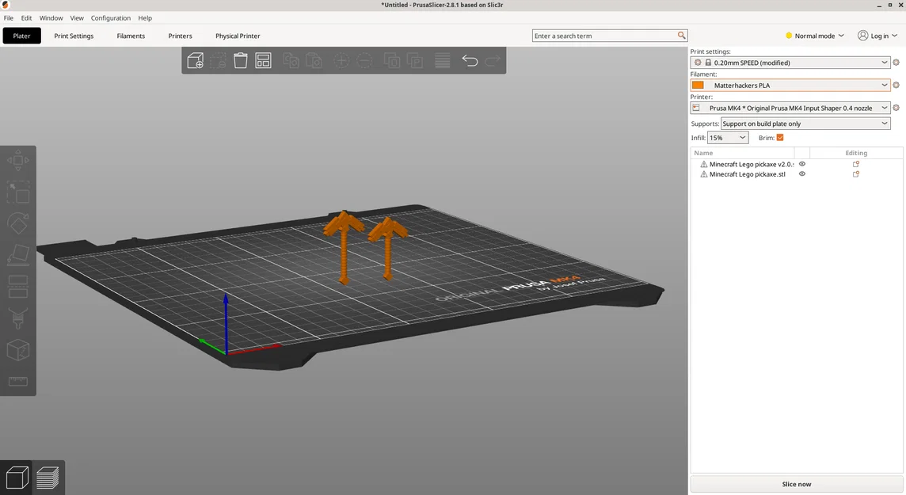Click warning icon on pickaxe.stl row

tap(704, 174)
